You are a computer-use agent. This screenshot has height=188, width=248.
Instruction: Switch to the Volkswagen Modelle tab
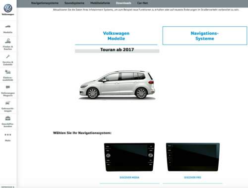click(116, 36)
